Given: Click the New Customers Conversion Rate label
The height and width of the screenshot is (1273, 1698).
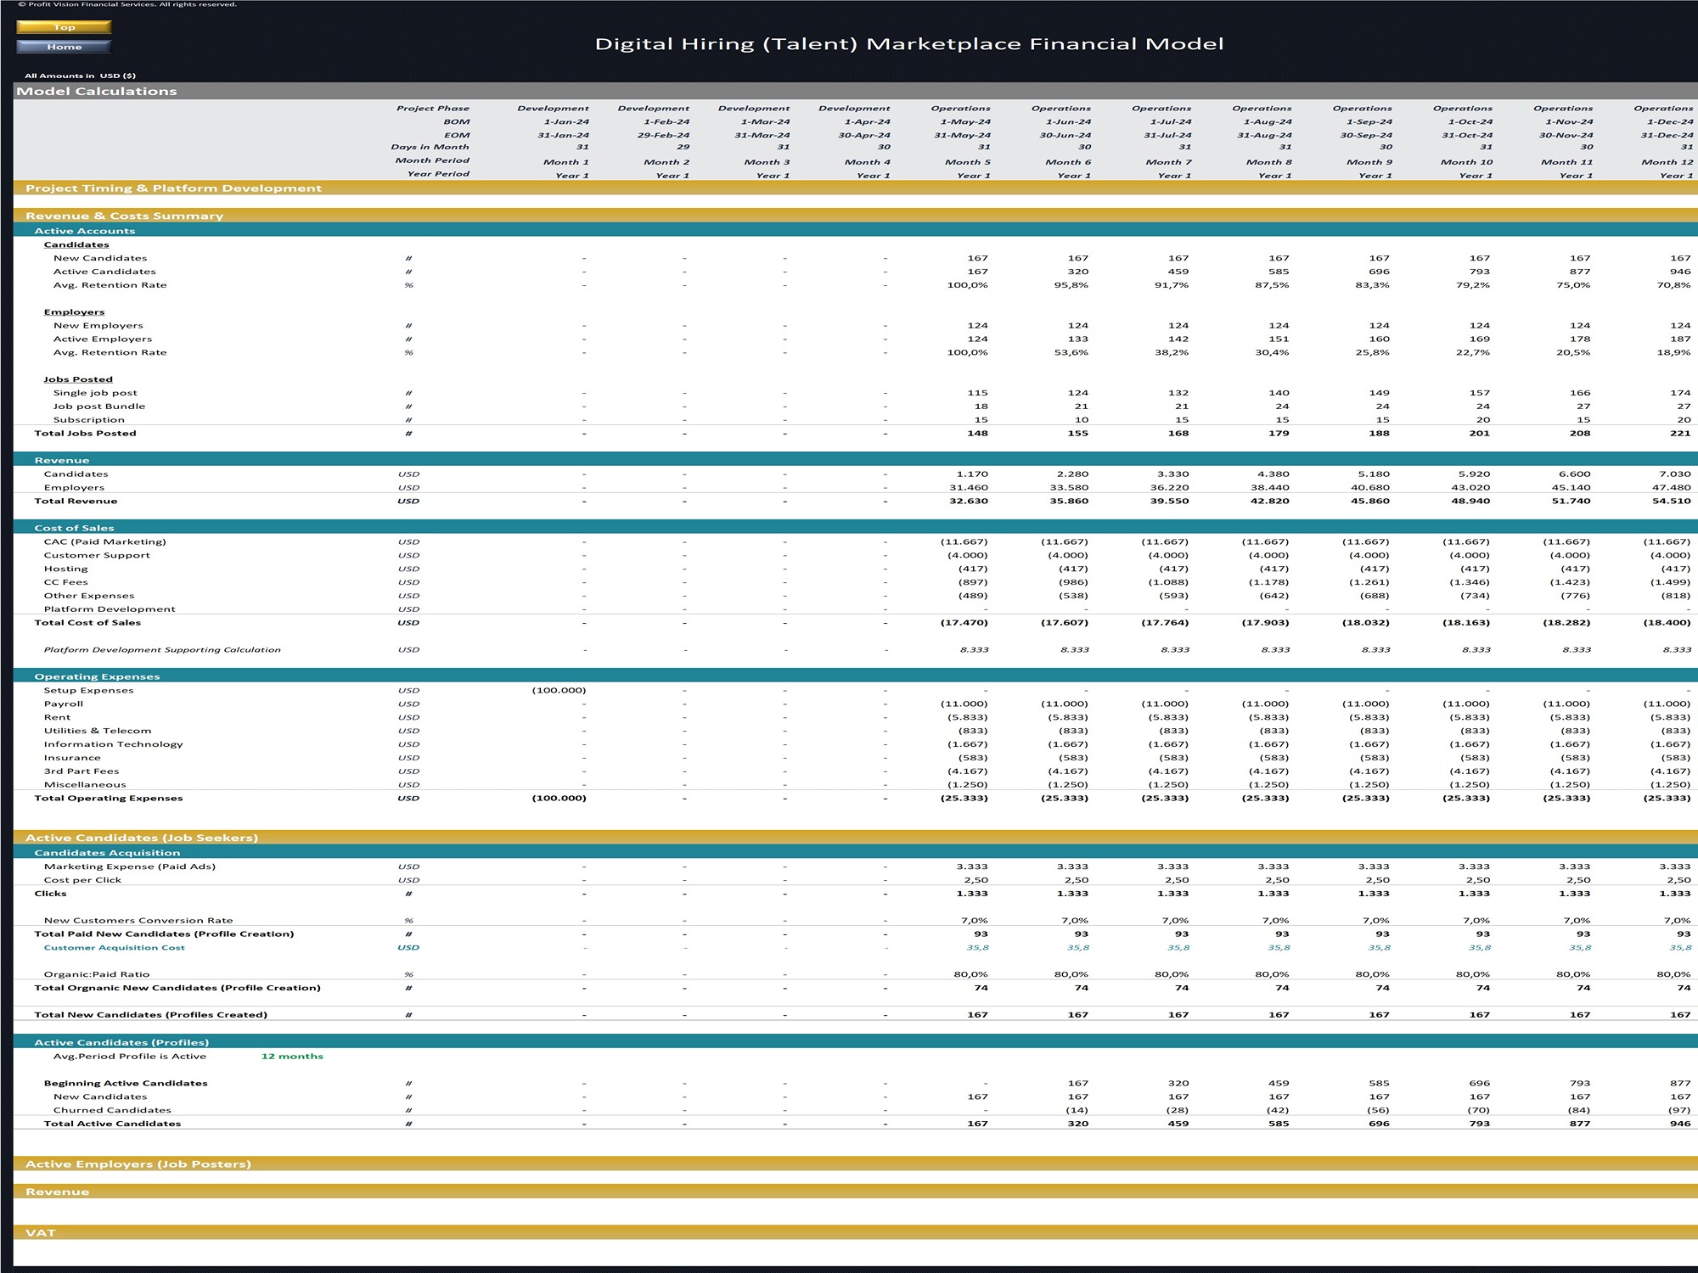Looking at the screenshot, I should point(138,920).
